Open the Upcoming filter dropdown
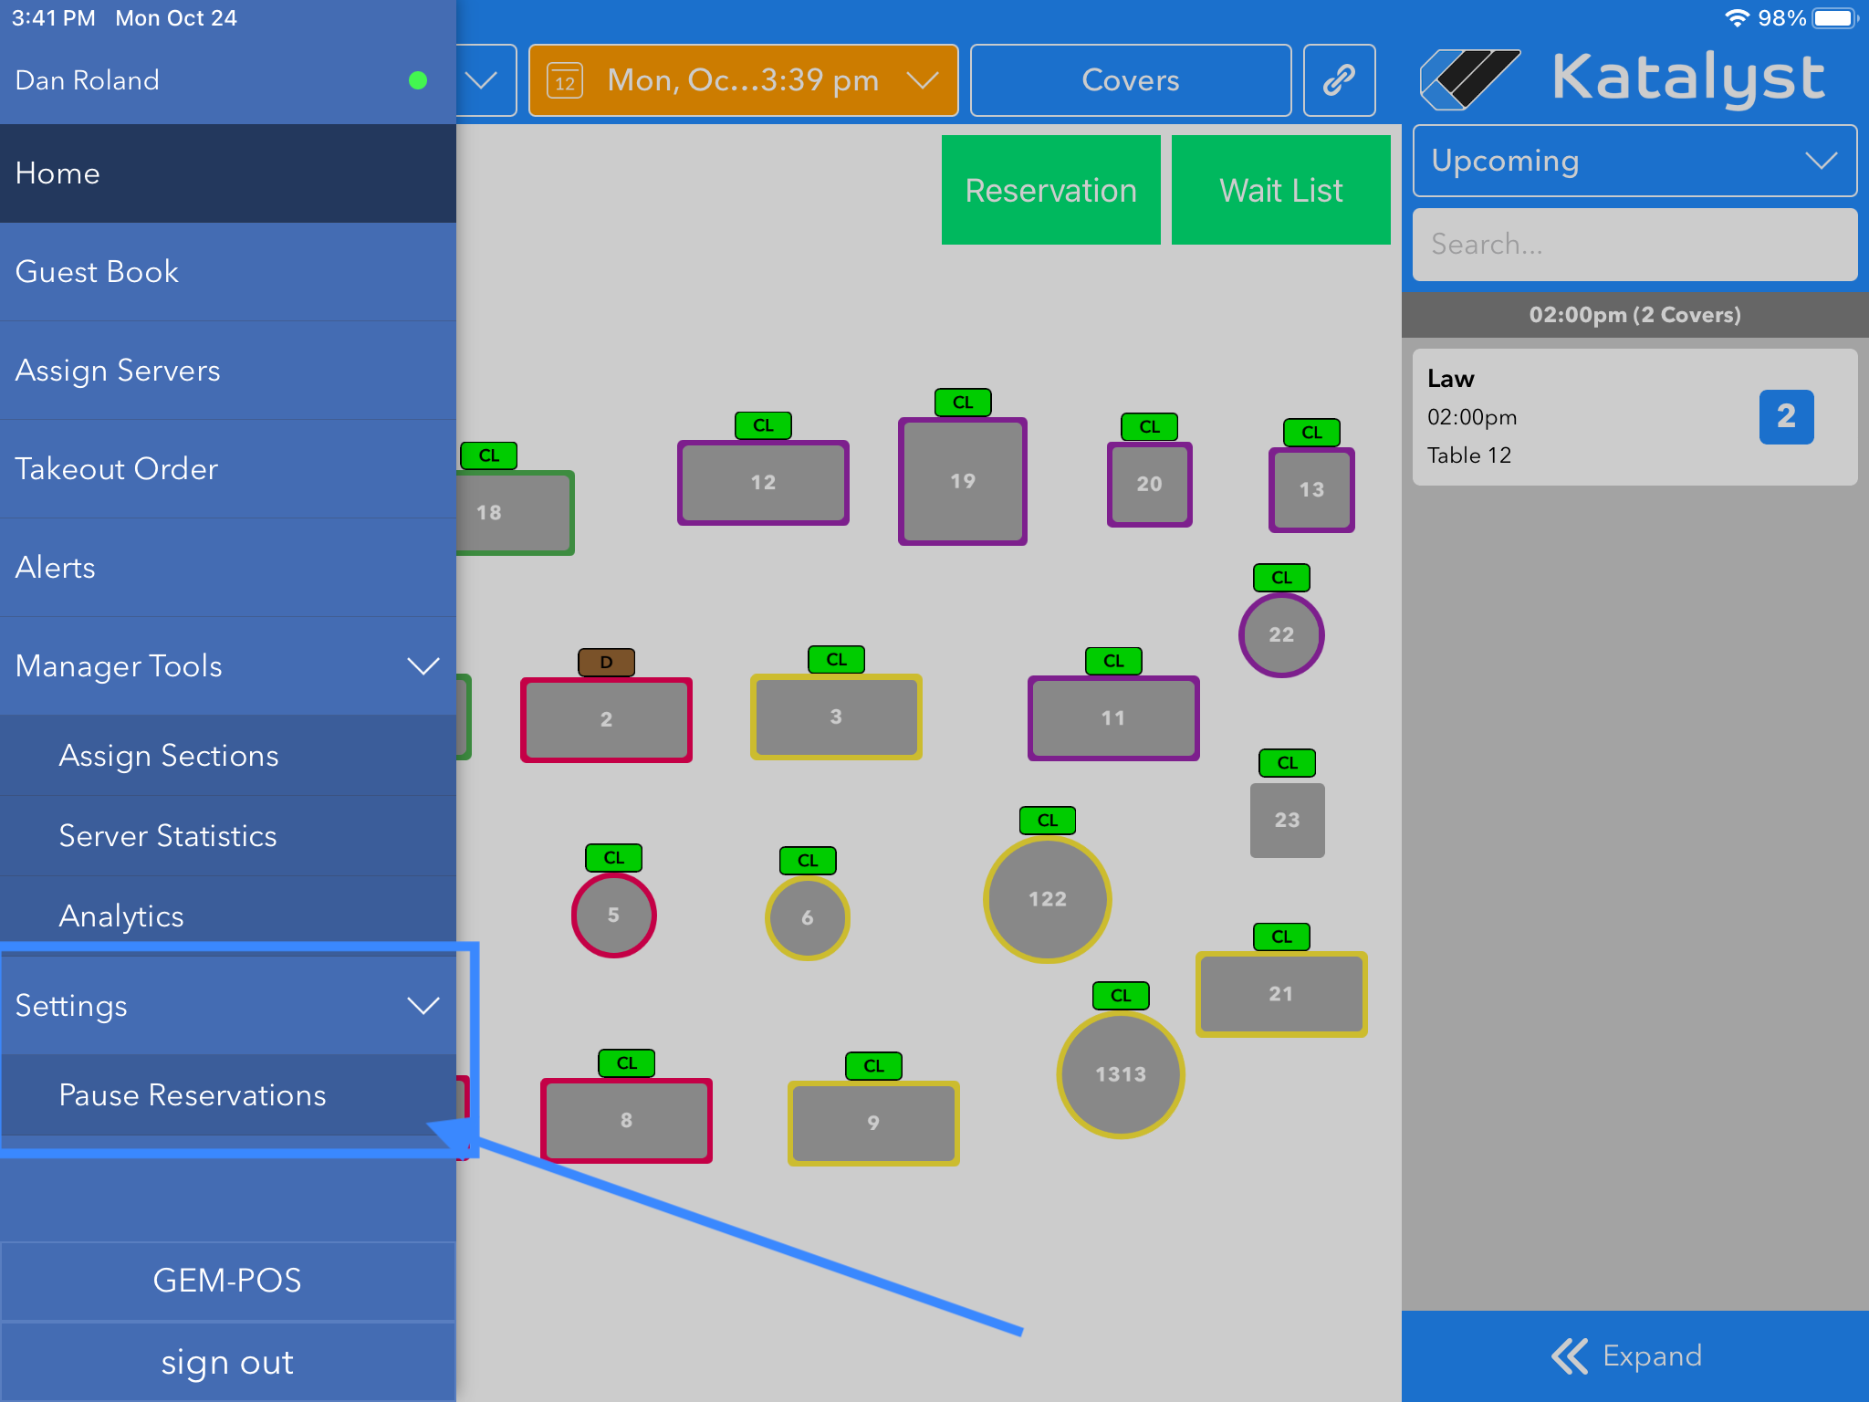The width and height of the screenshot is (1869, 1402). pos(1634,162)
